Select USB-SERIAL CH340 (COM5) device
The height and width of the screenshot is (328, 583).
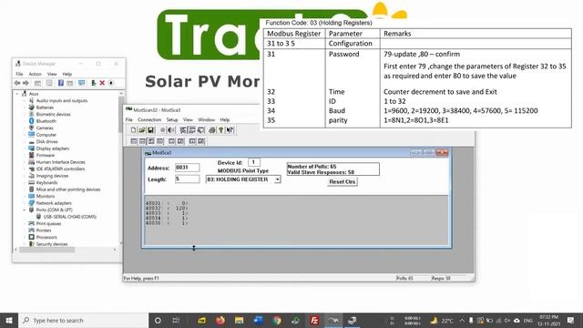coord(70,217)
